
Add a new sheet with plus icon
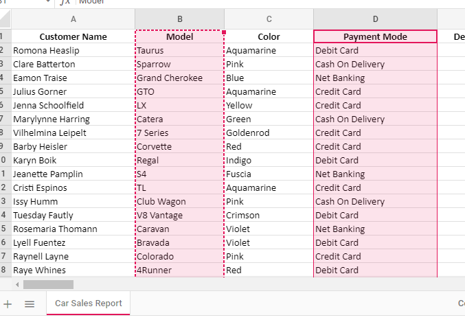(x=8, y=303)
